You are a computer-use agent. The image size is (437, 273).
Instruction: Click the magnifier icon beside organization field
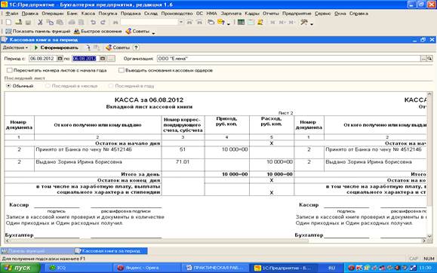429,59
